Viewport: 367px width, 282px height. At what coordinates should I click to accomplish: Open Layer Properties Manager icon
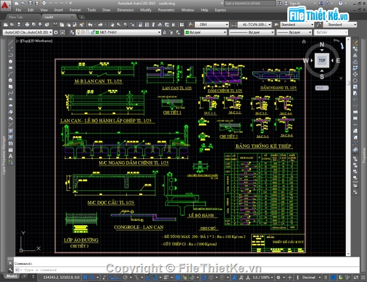pos(72,32)
